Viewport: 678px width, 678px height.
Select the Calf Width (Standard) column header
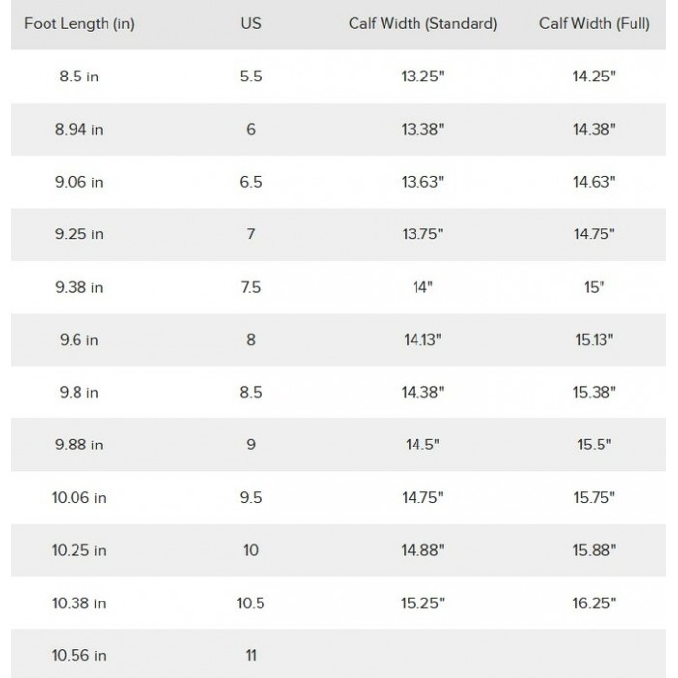click(422, 24)
